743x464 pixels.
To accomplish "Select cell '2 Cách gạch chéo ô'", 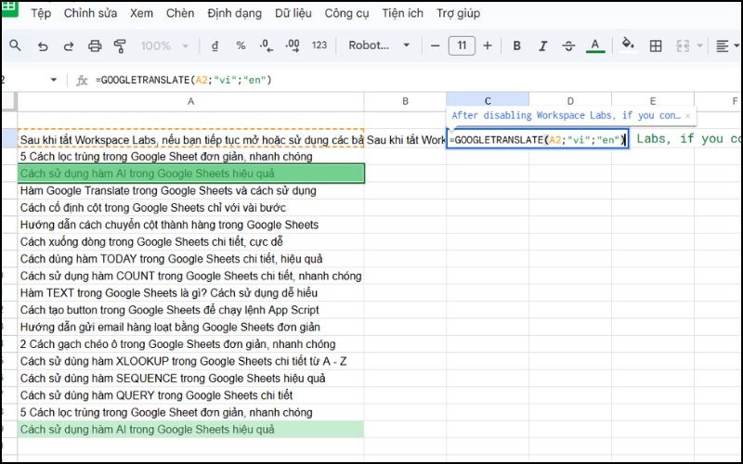I will (x=191, y=343).
